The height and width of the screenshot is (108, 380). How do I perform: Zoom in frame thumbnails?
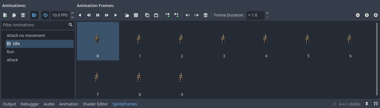(376, 15)
